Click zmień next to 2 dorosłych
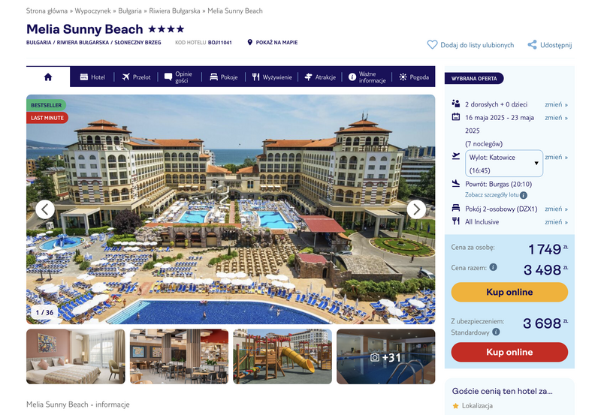 (x=556, y=104)
